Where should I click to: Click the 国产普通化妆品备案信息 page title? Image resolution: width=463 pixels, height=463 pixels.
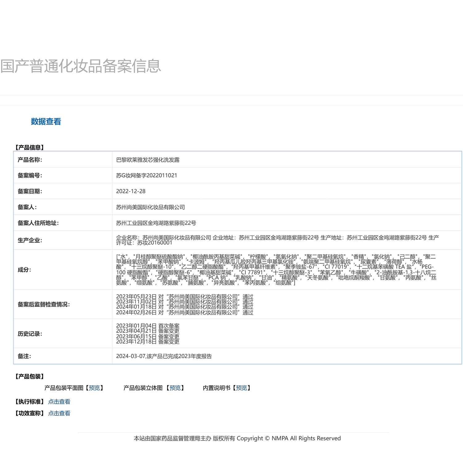(81, 65)
